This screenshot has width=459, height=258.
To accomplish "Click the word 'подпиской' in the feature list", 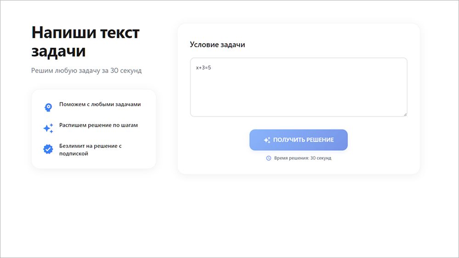I will 74,154.
